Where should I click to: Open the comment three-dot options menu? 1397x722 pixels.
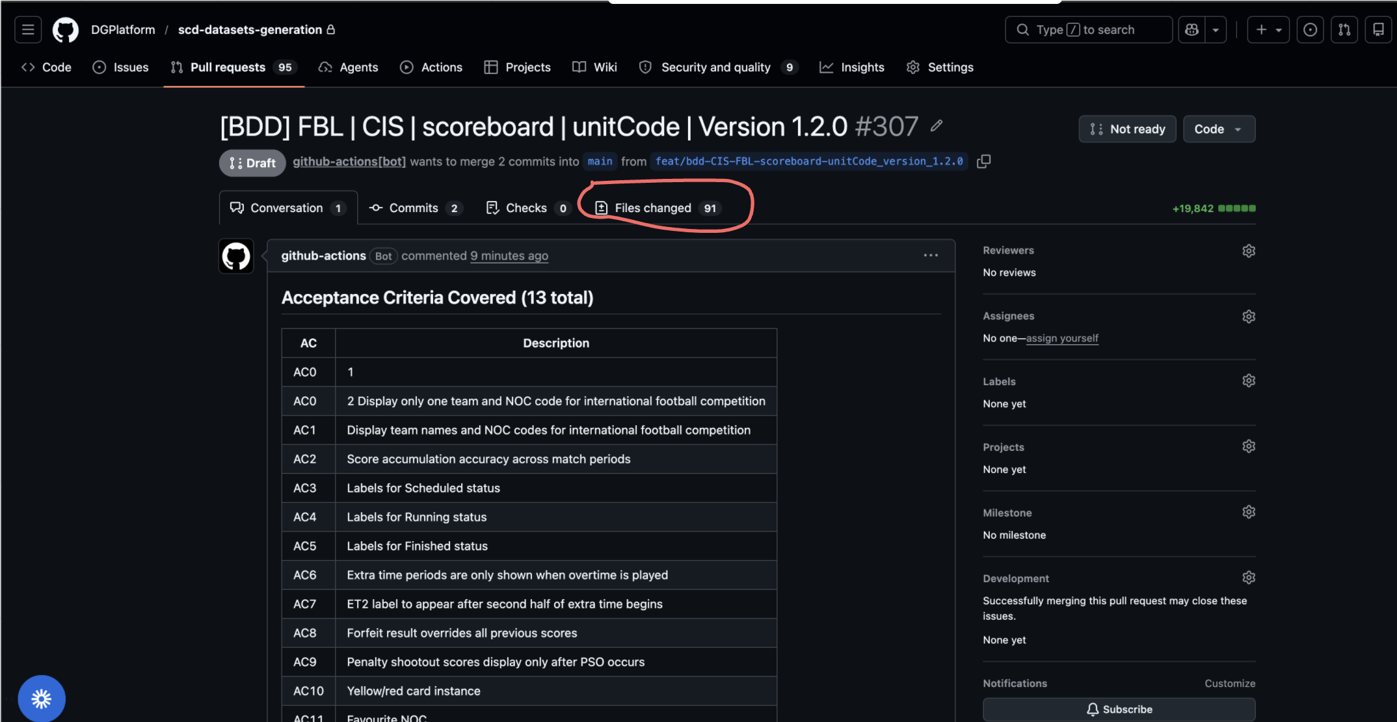[931, 256]
